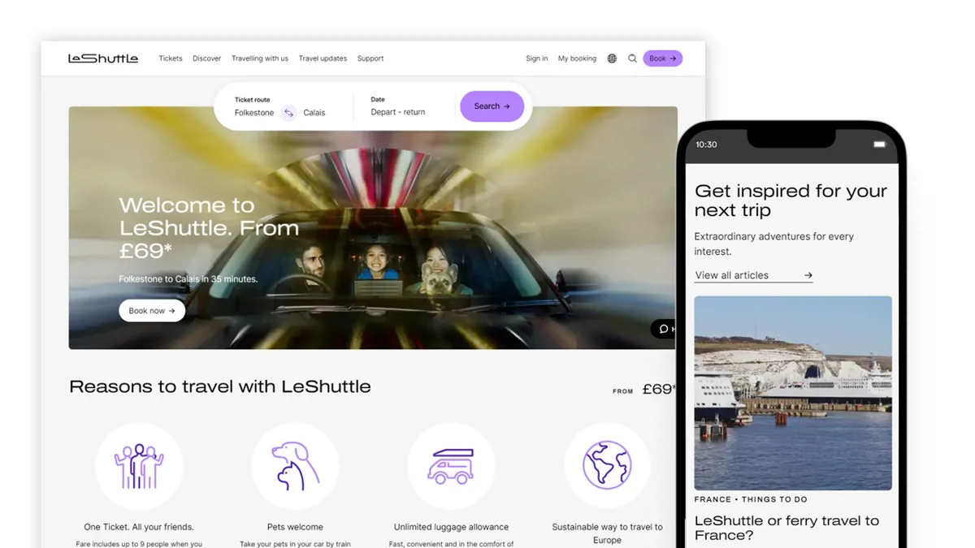The image size is (975, 548).
Task: Click the pets welcome dog icon
Action: click(x=295, y=466)
